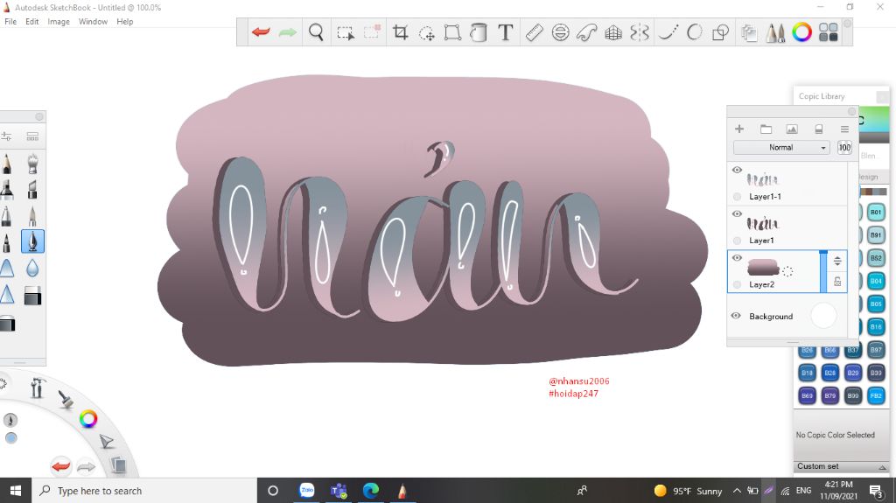Add a layer group folder
The height and width of the screenshot is (503, 896).
(x=766, y=129)
